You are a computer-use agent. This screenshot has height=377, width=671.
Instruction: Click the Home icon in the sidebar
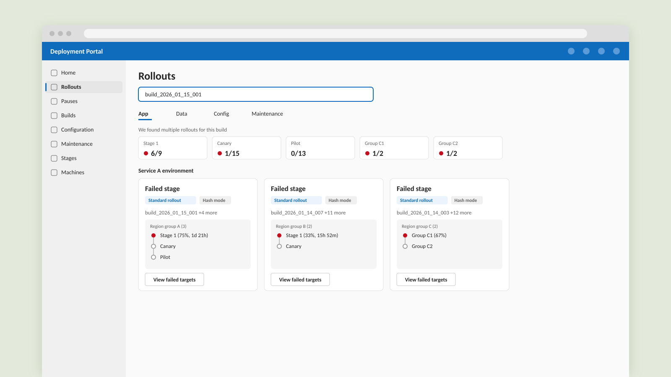pyautogui.click(x=54, y=73)
